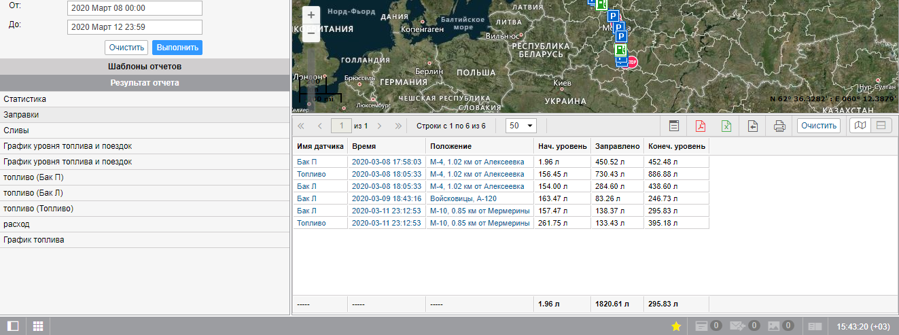Open the rows-per-page dropdown showing 50

click(522, 126)
